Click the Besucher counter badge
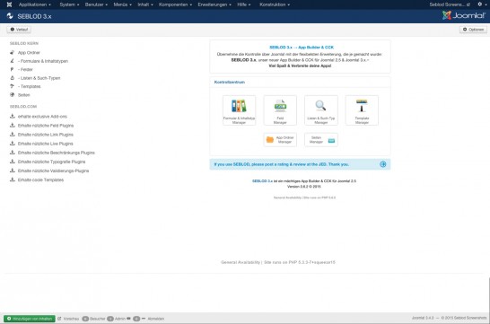Screen dimensions: 490x324 coord(85,319)
